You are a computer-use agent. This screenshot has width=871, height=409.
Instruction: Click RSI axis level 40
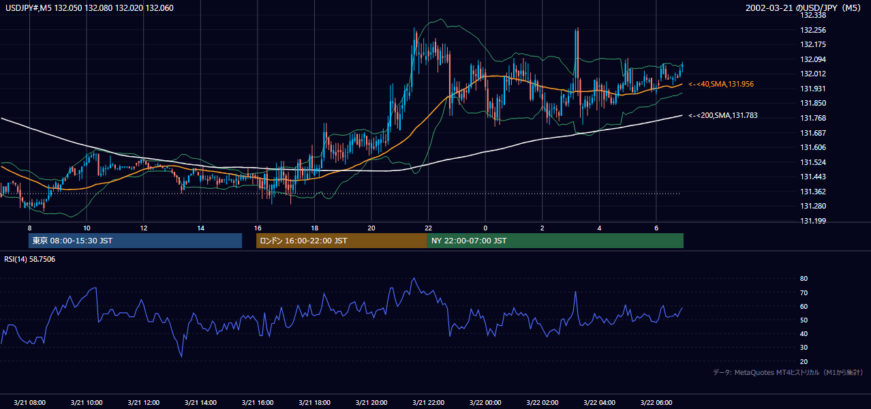pyautogui.click(x=804, y=333)
